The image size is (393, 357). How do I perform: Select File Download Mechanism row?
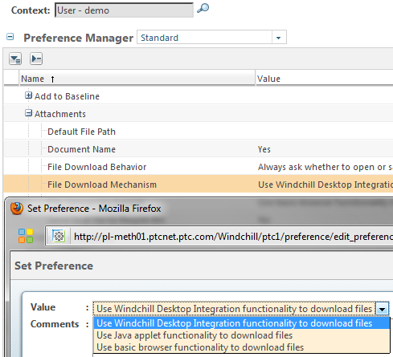(x=199, y=185)
